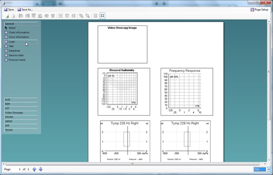
Task: Click the align bottom toolbar icon
Action: pyautogui.click(x=40, y=16)
